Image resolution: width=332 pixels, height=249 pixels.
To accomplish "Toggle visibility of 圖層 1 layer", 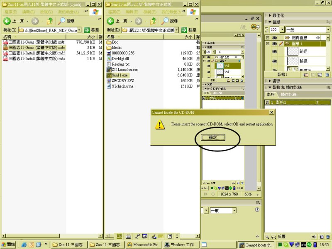I will coord(275,44).
